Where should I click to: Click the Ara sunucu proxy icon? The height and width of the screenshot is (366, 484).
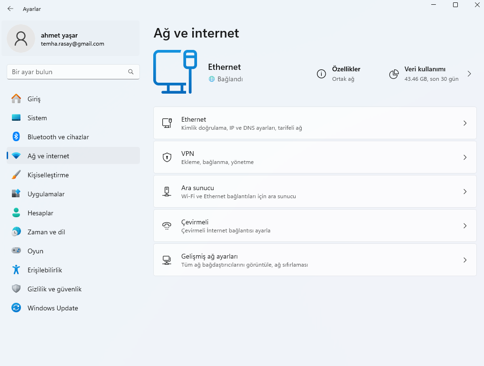167,192
